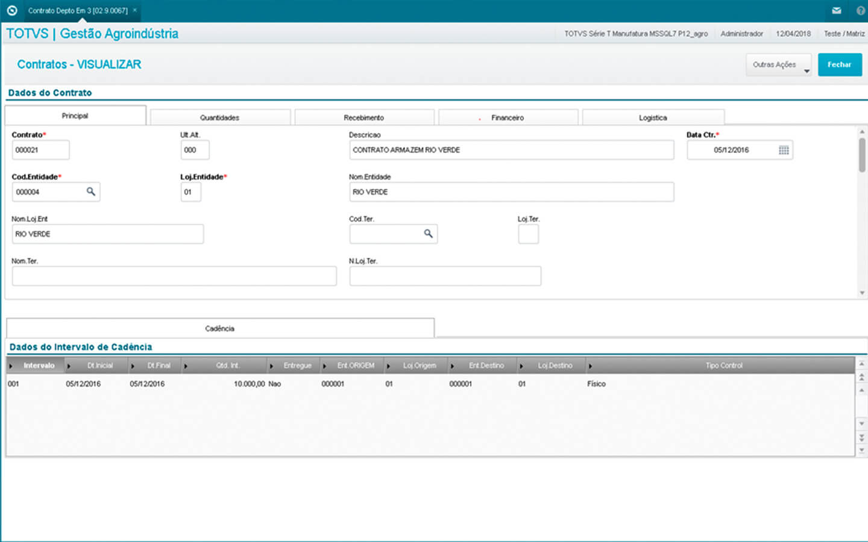868x542 pixels.
Task: Select the Financeiro tab
Action: point(508,117)
